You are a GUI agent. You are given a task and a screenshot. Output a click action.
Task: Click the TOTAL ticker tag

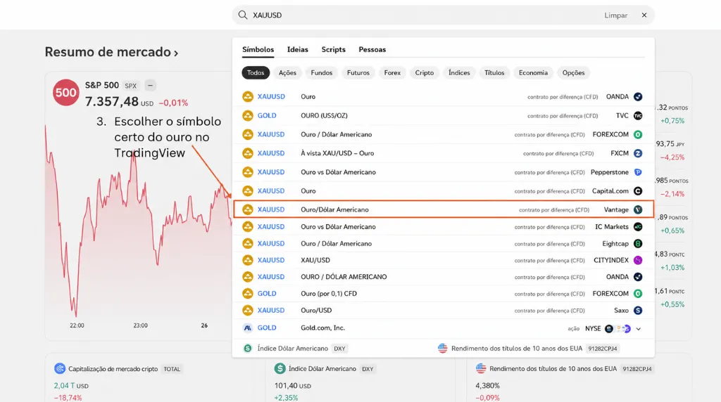coord(172,369)
